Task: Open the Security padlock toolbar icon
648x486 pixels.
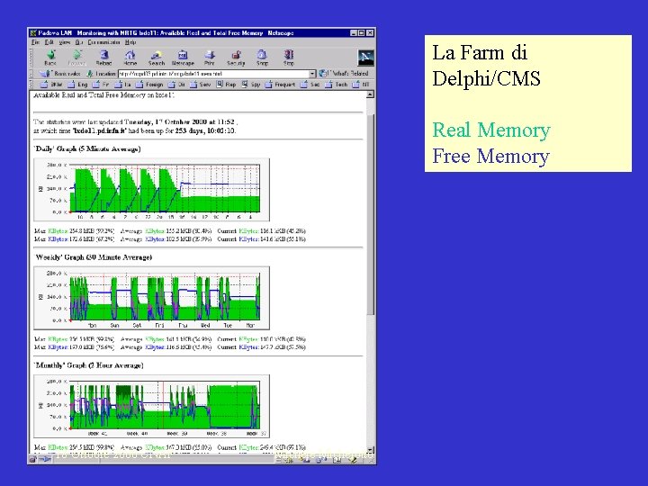Action: click(236, 58)
